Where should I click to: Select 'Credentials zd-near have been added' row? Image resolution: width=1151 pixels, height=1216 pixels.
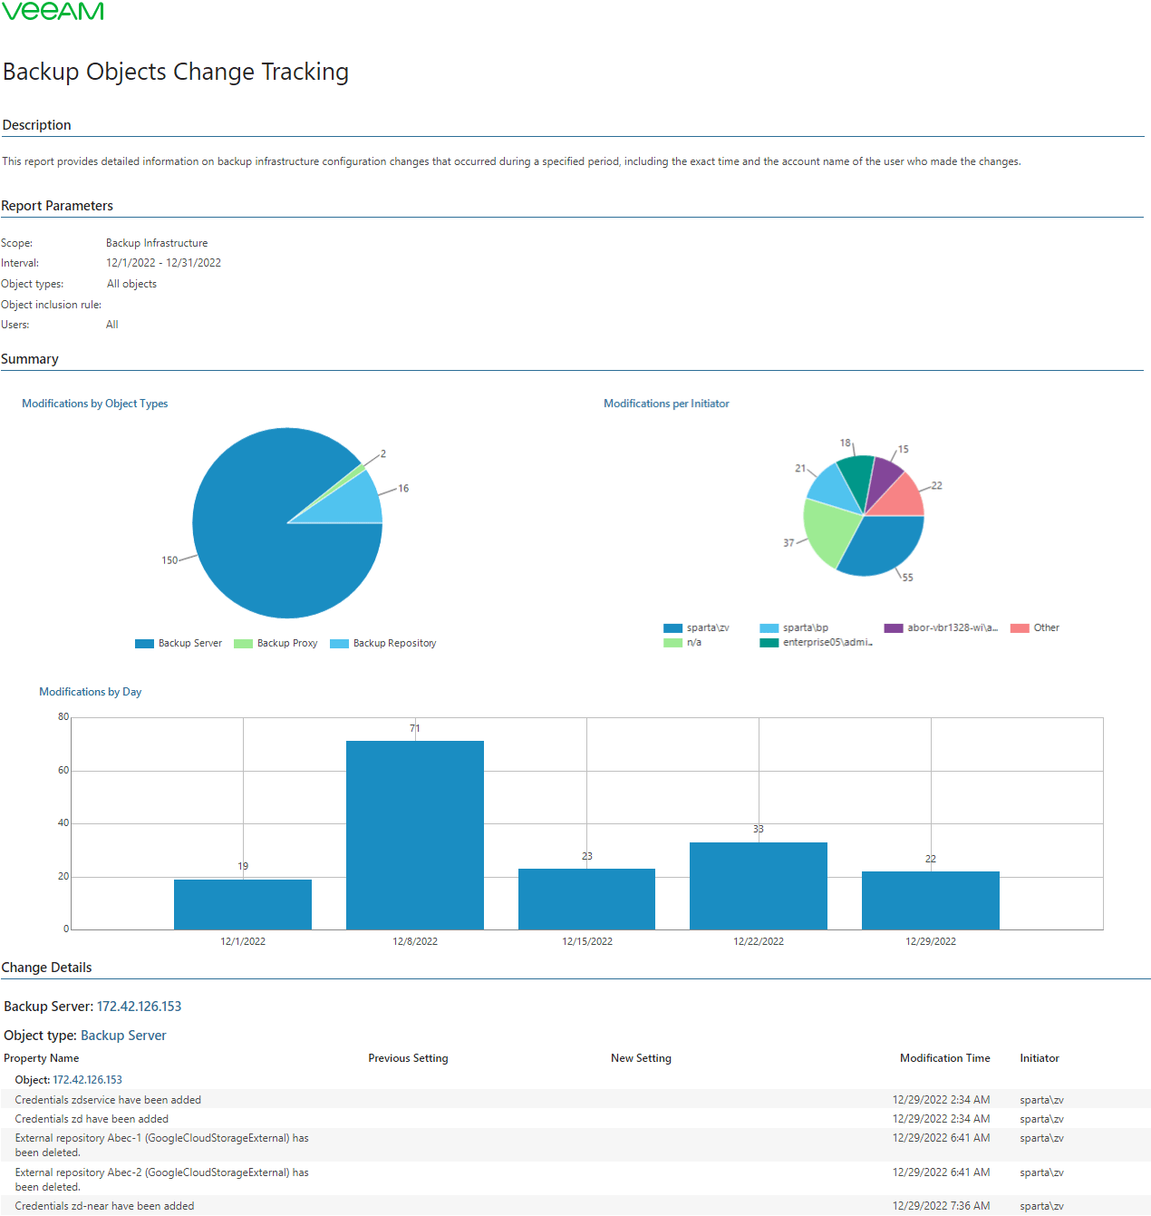point(575,1206)
